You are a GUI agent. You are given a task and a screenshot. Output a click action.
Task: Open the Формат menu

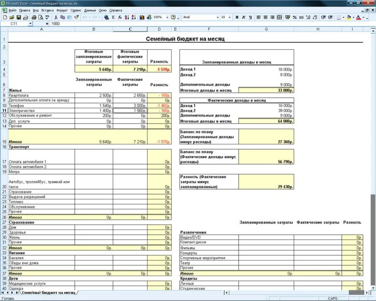click(61, 10)
